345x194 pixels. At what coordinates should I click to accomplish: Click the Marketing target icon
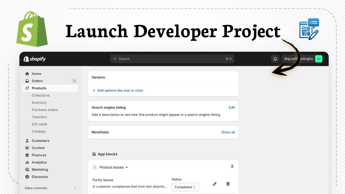(x=27, y=170)
